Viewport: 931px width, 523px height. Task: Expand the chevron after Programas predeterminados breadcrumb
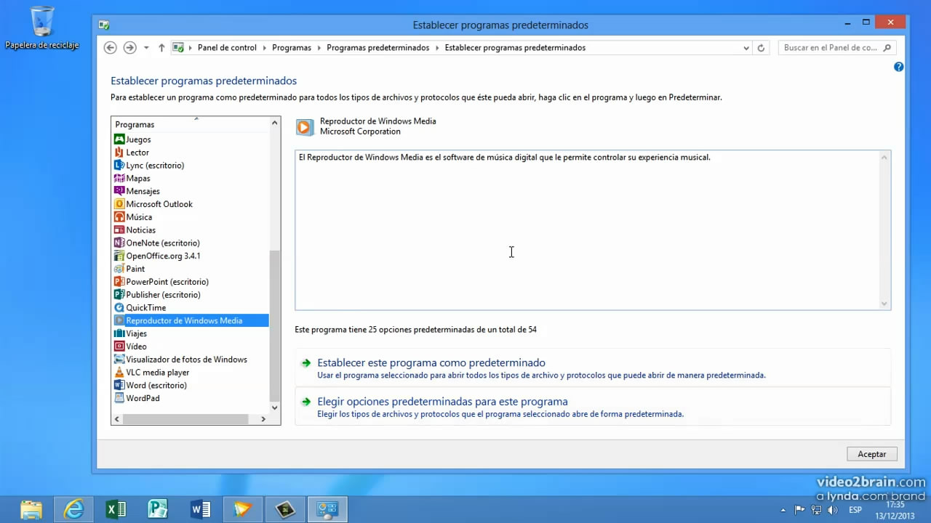(x=437, y=48)
